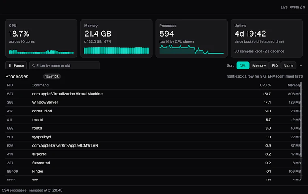This screenshot has width=308, height=194.
Task: Click the 151.7 CPU value
Action: [x=267, y=94]
